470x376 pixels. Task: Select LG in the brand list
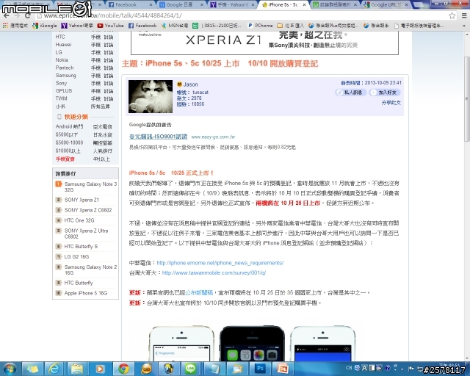[59, 52]
